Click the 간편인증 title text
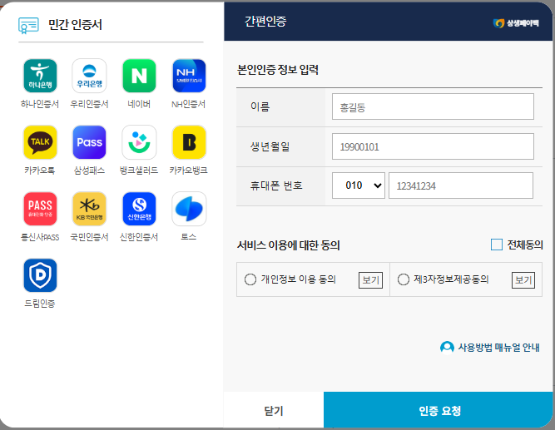555x430 pixels. click(265, 22)
